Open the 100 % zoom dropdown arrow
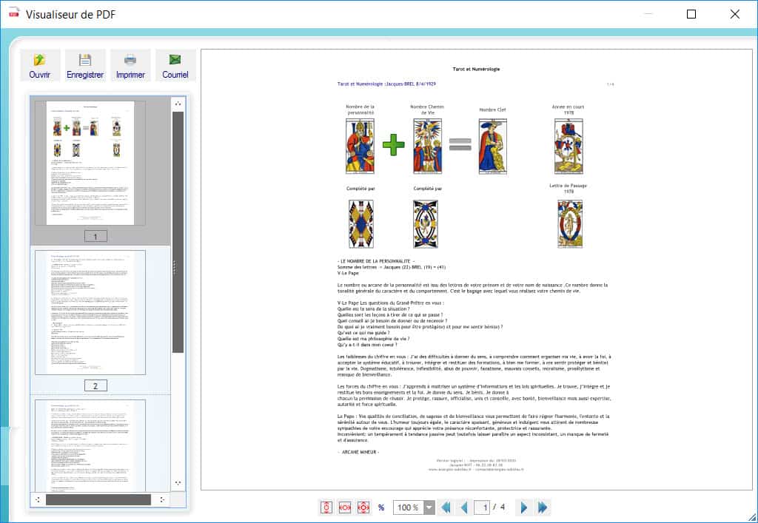 [x=429, y=507]
